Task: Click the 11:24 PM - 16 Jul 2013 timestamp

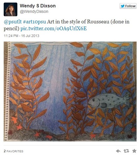Action: (21, 36)
